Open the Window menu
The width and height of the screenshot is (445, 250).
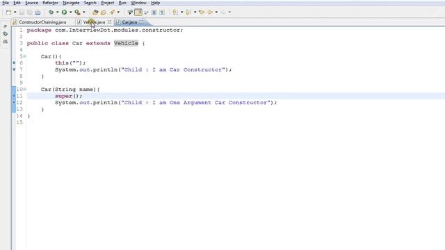138,3
